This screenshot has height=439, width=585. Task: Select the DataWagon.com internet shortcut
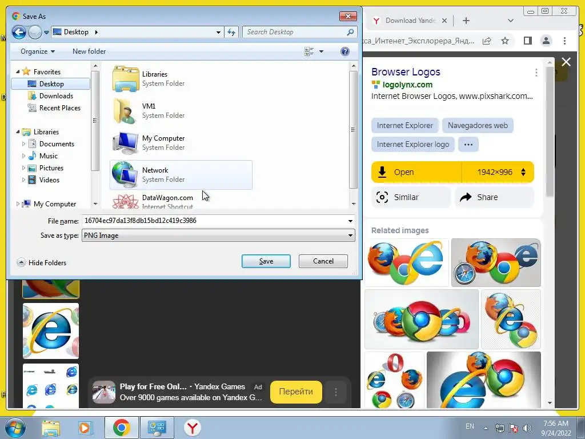pyautogui.click(x=181, y=201)
